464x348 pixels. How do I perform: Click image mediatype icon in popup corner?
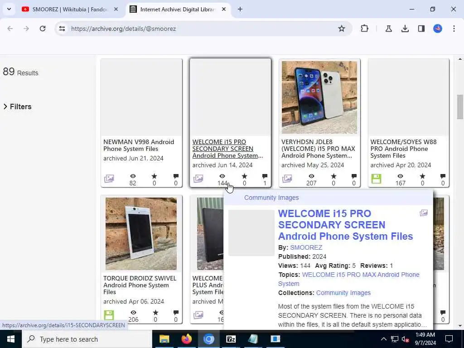click(424, 213)
